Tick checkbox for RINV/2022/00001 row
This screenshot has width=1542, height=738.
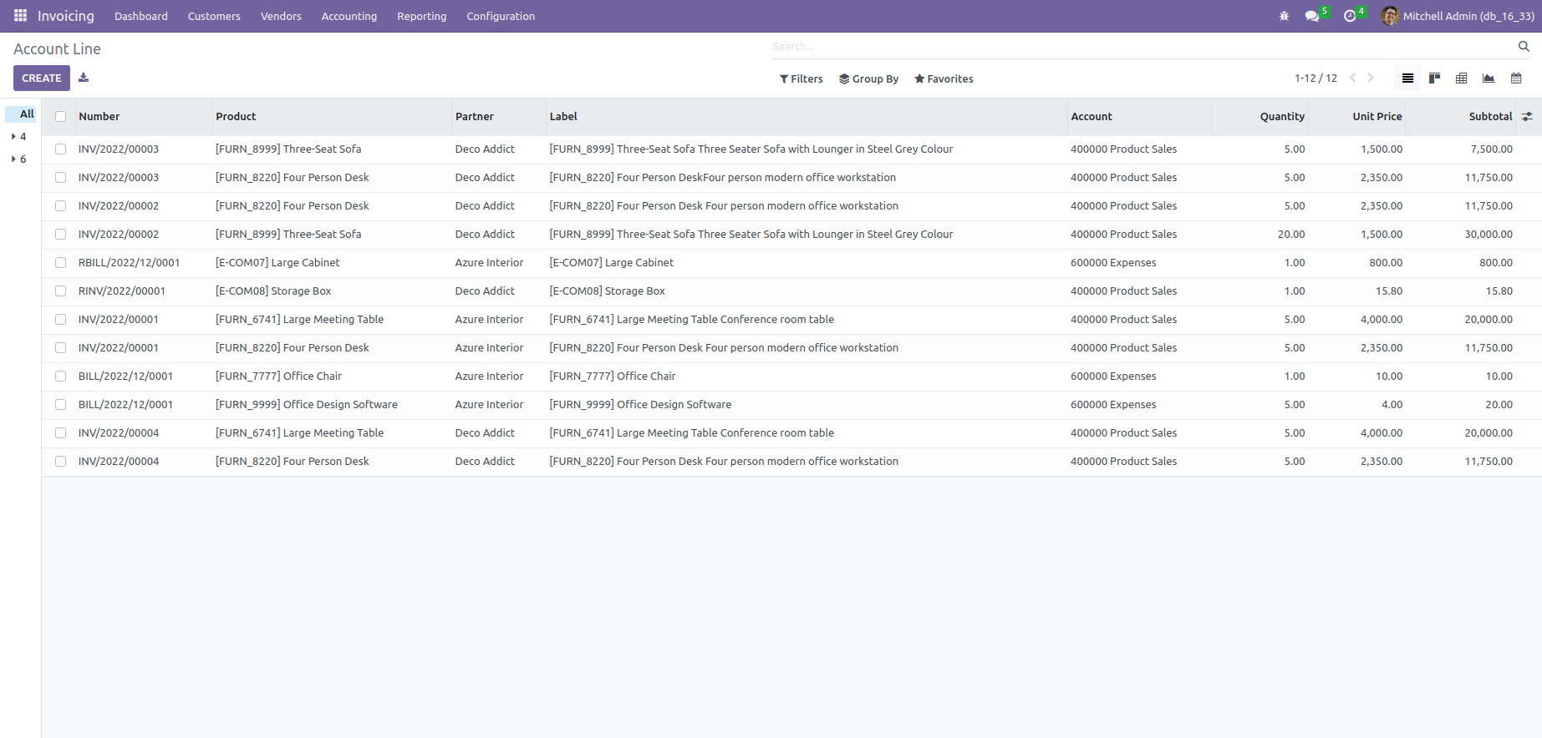point(60,291)
